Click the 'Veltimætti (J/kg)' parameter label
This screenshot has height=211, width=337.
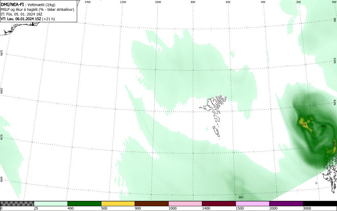tap(41, 5)
